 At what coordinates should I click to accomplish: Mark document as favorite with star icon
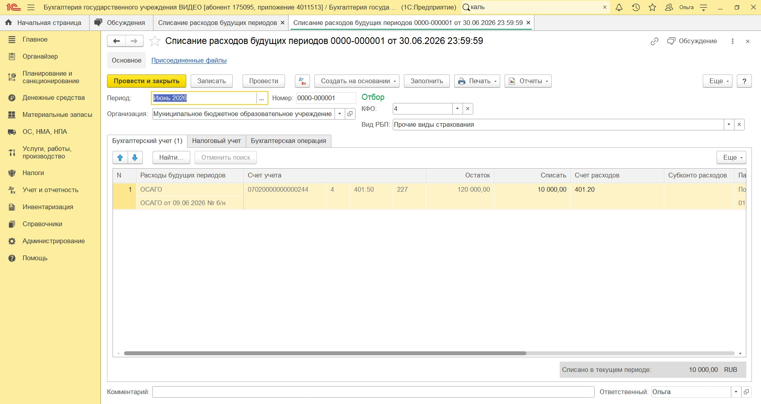point(155,41)
